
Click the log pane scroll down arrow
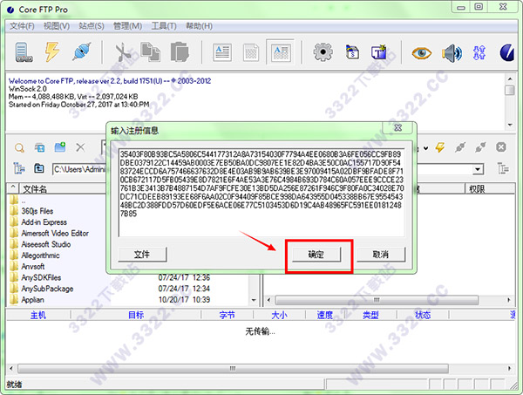point(510,125)
